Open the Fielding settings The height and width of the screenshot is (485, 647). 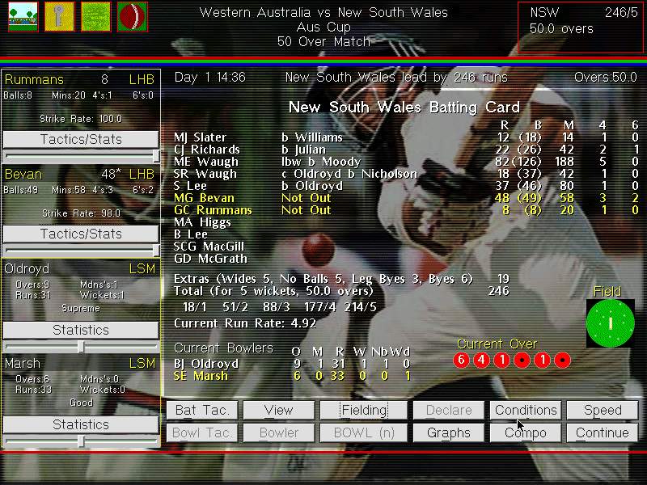coord(363,410)
